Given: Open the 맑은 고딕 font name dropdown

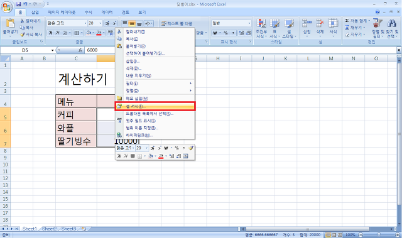Looking at the screenshot, I should click(85, 23).
